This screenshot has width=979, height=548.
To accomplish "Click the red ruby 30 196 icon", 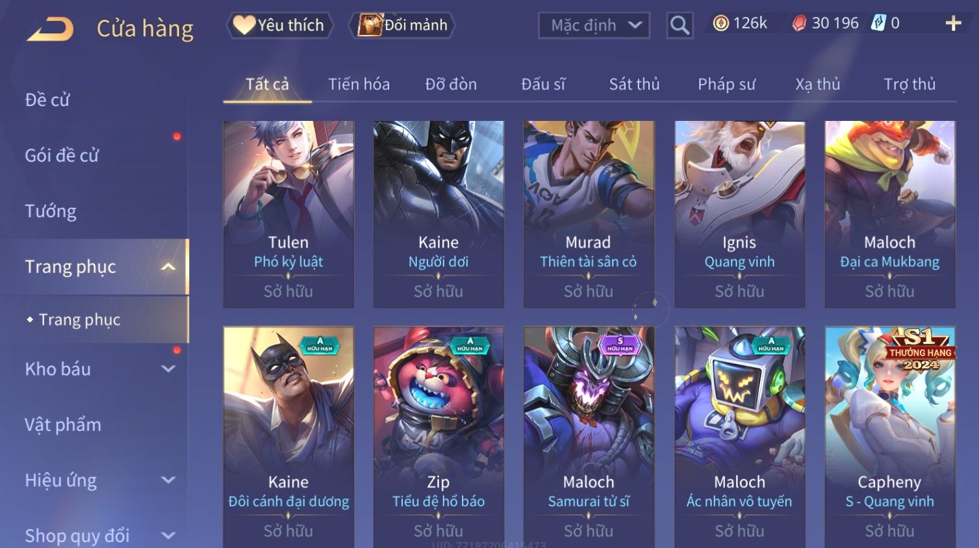I will click(x=799, y=23).
